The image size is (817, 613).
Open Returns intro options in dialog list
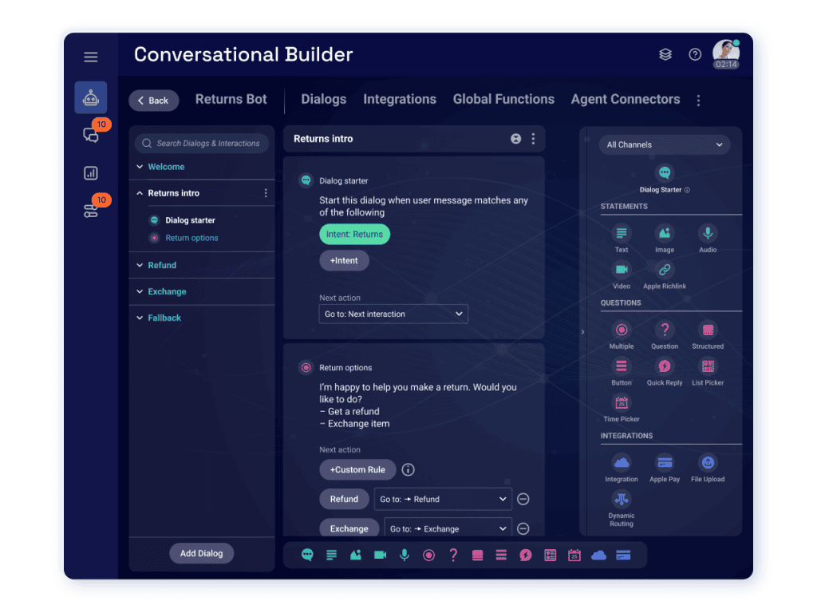(266, 193)
